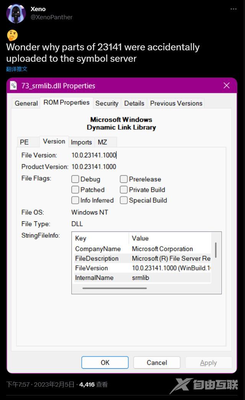Click the tweet timestamp

40,384
